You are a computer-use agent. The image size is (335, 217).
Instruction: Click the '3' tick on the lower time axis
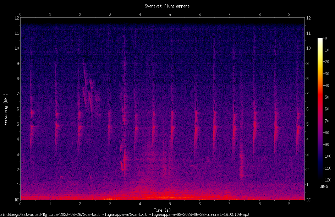110,204
